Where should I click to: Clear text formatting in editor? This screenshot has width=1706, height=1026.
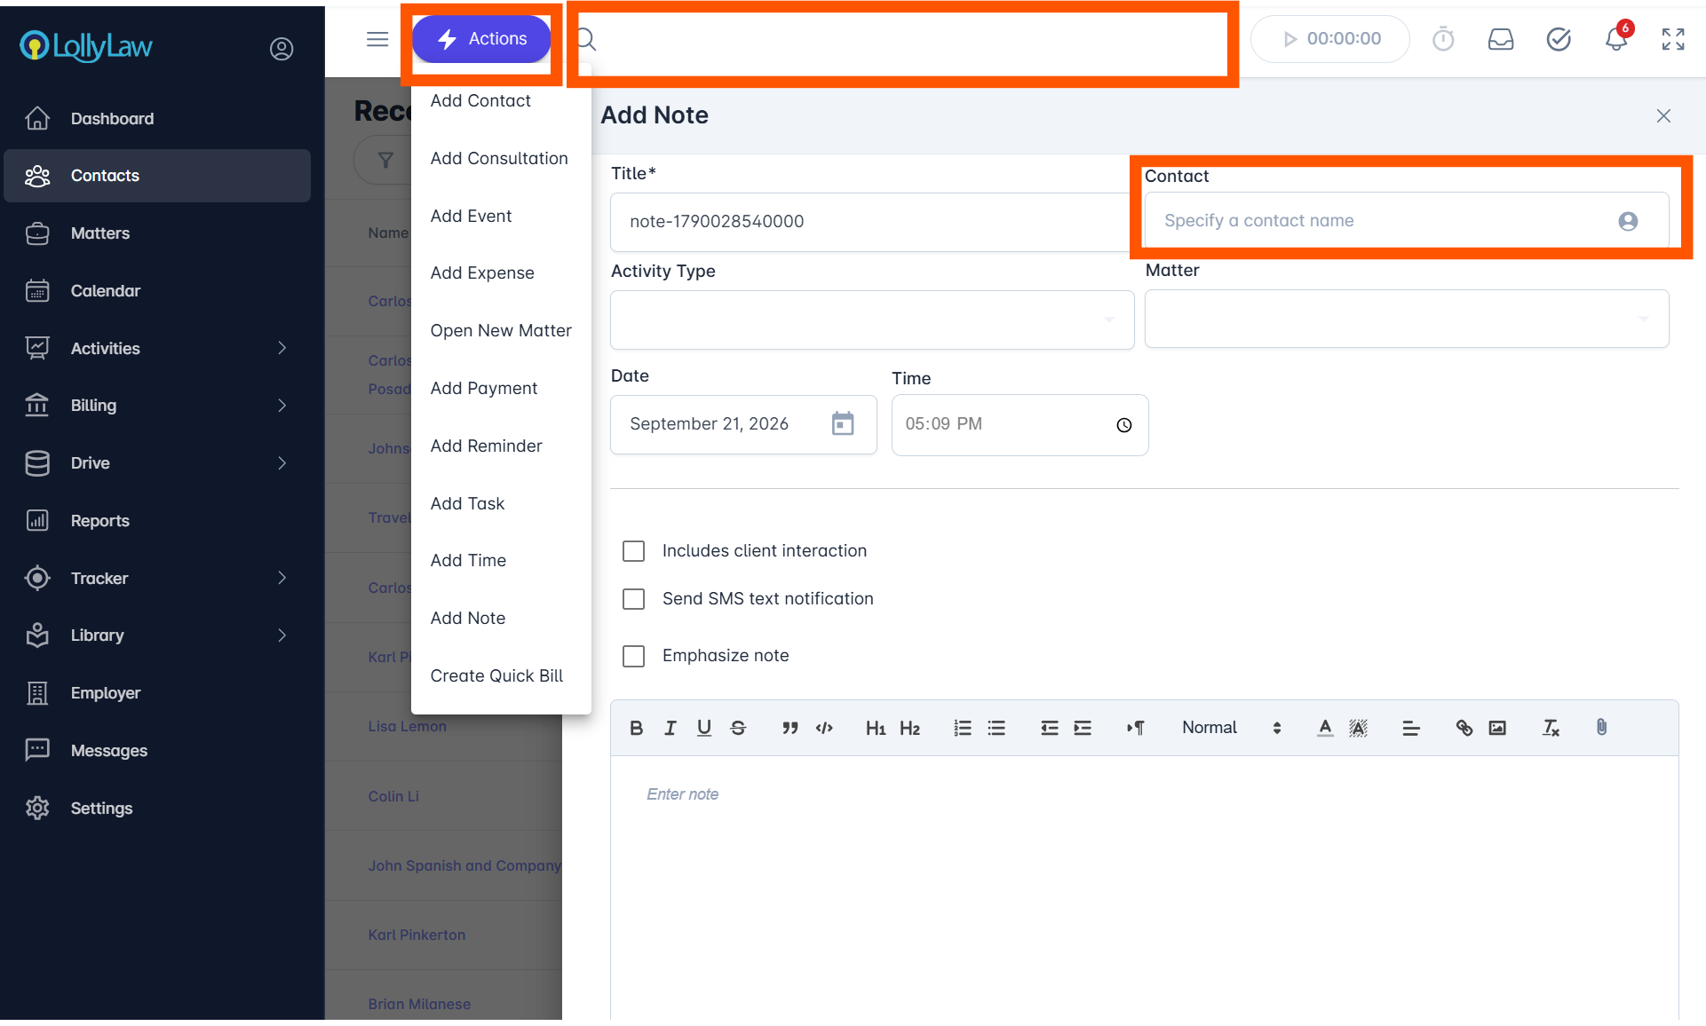[1551, 728]
